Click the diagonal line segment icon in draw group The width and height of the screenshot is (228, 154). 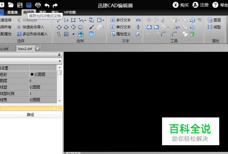click(92, 27)
